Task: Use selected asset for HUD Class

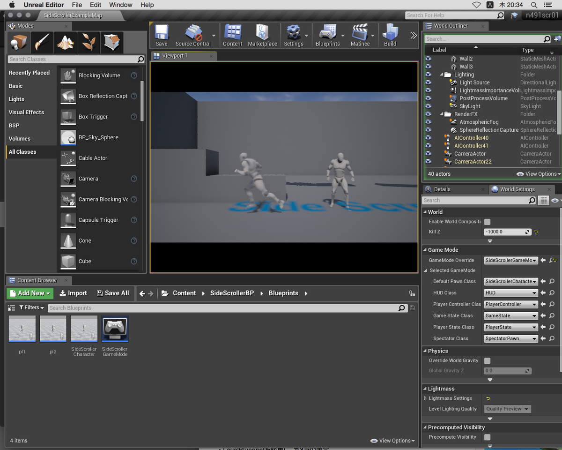Action: point(543,293)
